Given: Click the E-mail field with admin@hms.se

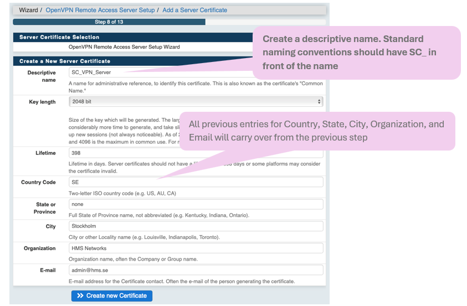Looking at the screenshot, I should pos(196,270).
